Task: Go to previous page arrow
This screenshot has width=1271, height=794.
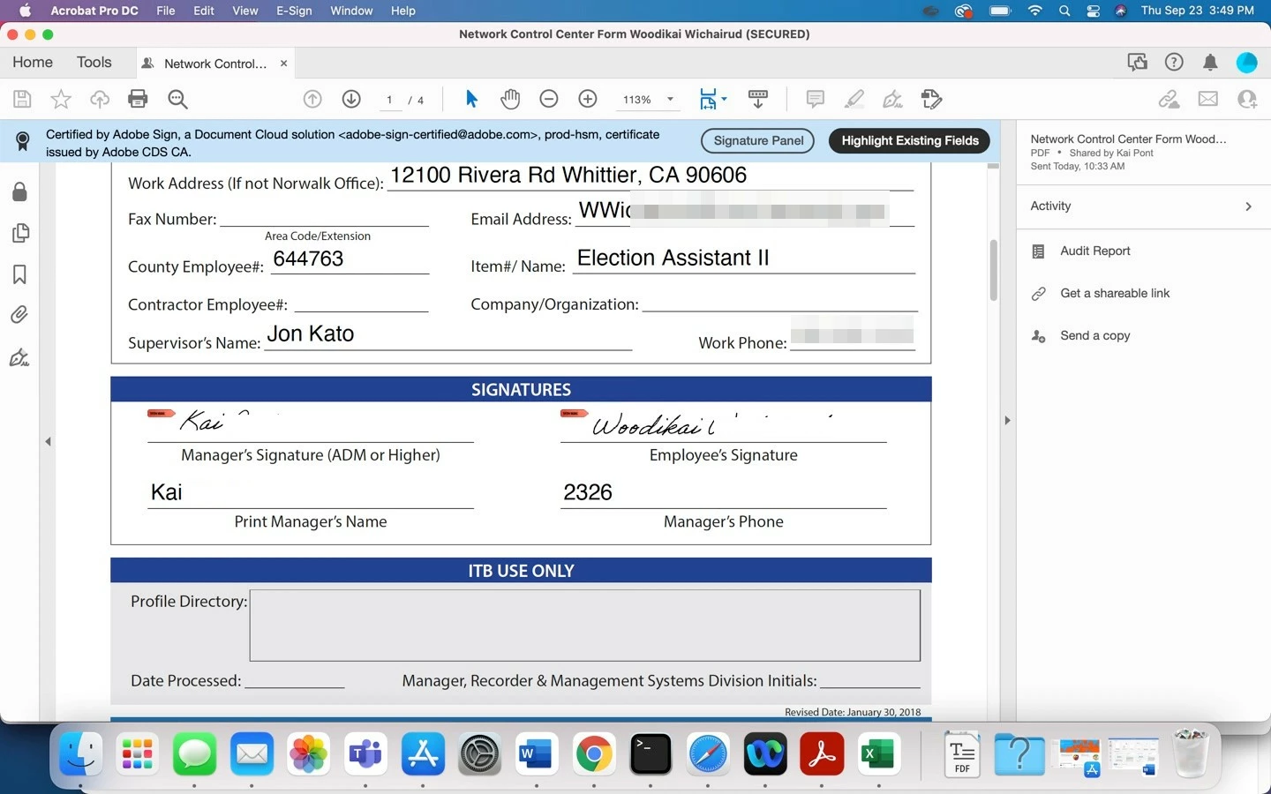Action: coord(312,99)
